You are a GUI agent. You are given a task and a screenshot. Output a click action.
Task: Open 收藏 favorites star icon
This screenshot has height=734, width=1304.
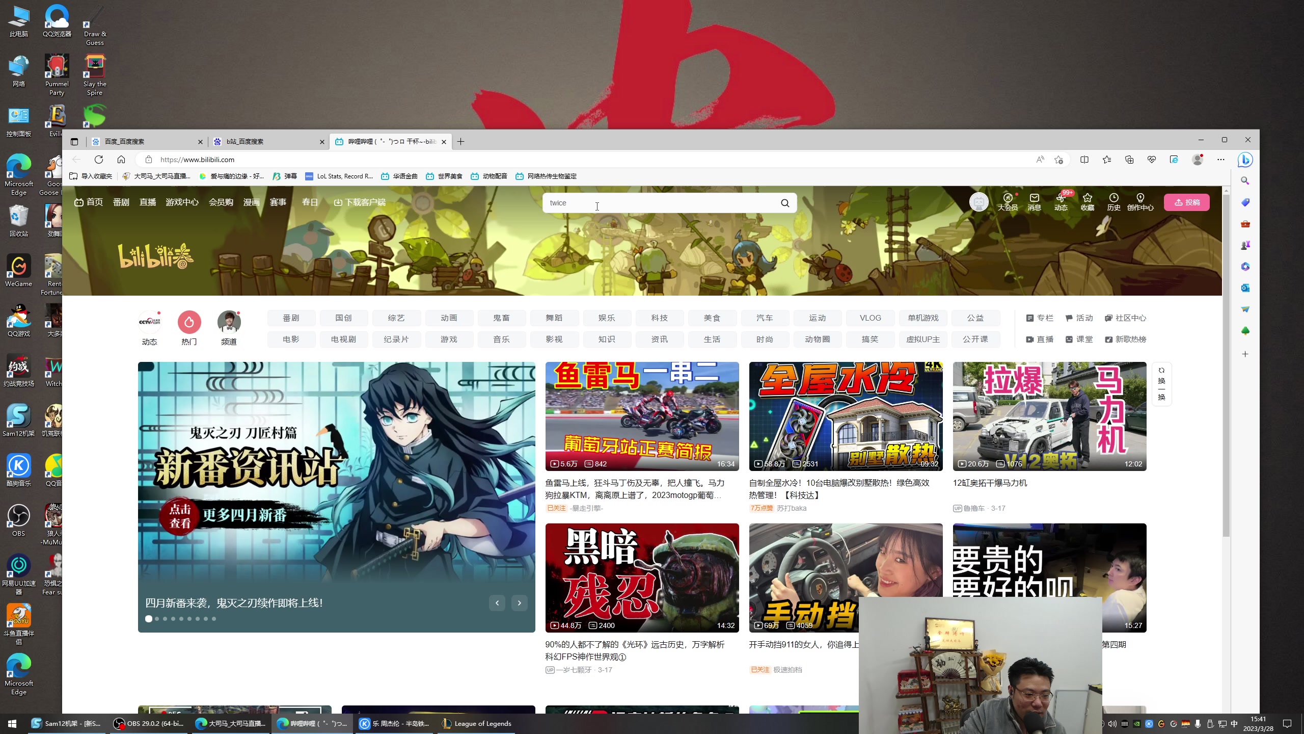(1088, 202)
